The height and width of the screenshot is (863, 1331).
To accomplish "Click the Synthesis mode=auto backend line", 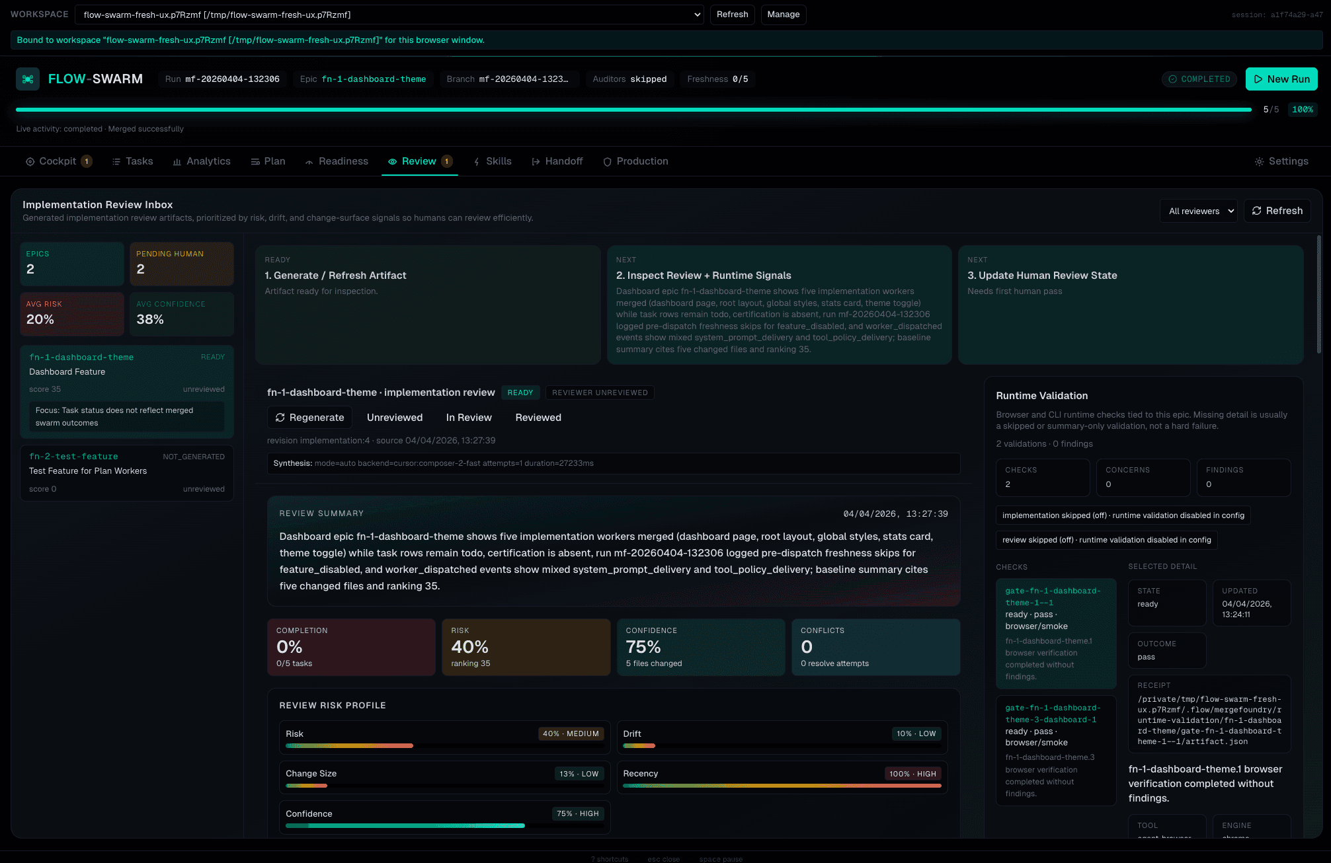I will point(613,463).
